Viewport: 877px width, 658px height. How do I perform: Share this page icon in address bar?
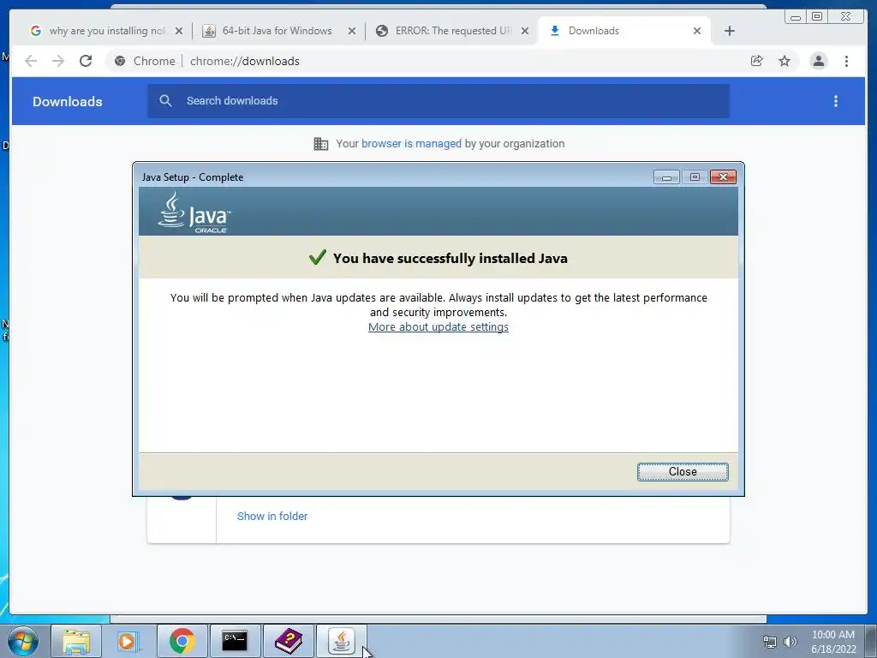coord(757,61)
